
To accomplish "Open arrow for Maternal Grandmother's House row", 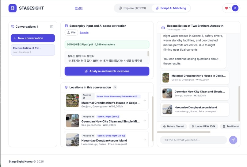I will coord(145,101).
